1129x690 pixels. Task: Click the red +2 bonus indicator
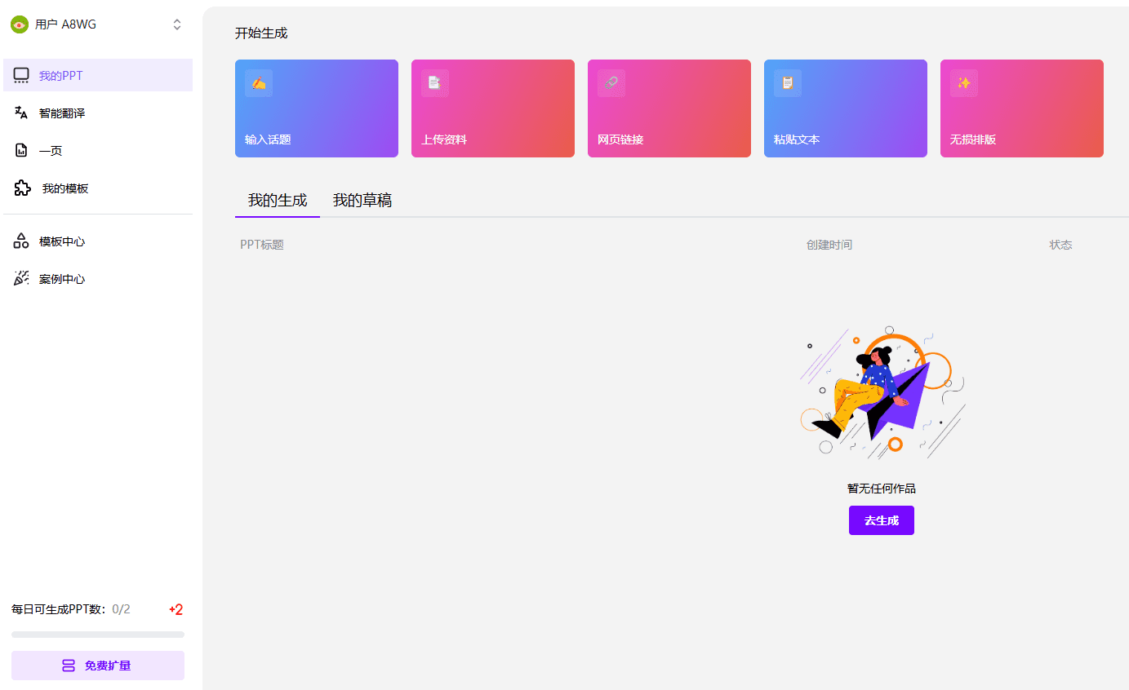tap(176, 609)
